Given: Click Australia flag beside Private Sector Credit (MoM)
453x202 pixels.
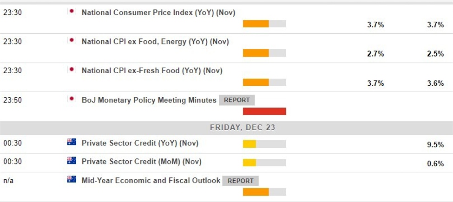Looking at the screenshot, I should [x=72, y=160].
